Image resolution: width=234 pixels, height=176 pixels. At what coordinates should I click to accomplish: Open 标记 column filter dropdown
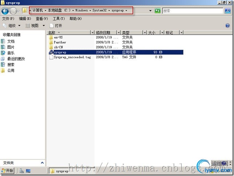pyautogui.click(x=181, y=32)
